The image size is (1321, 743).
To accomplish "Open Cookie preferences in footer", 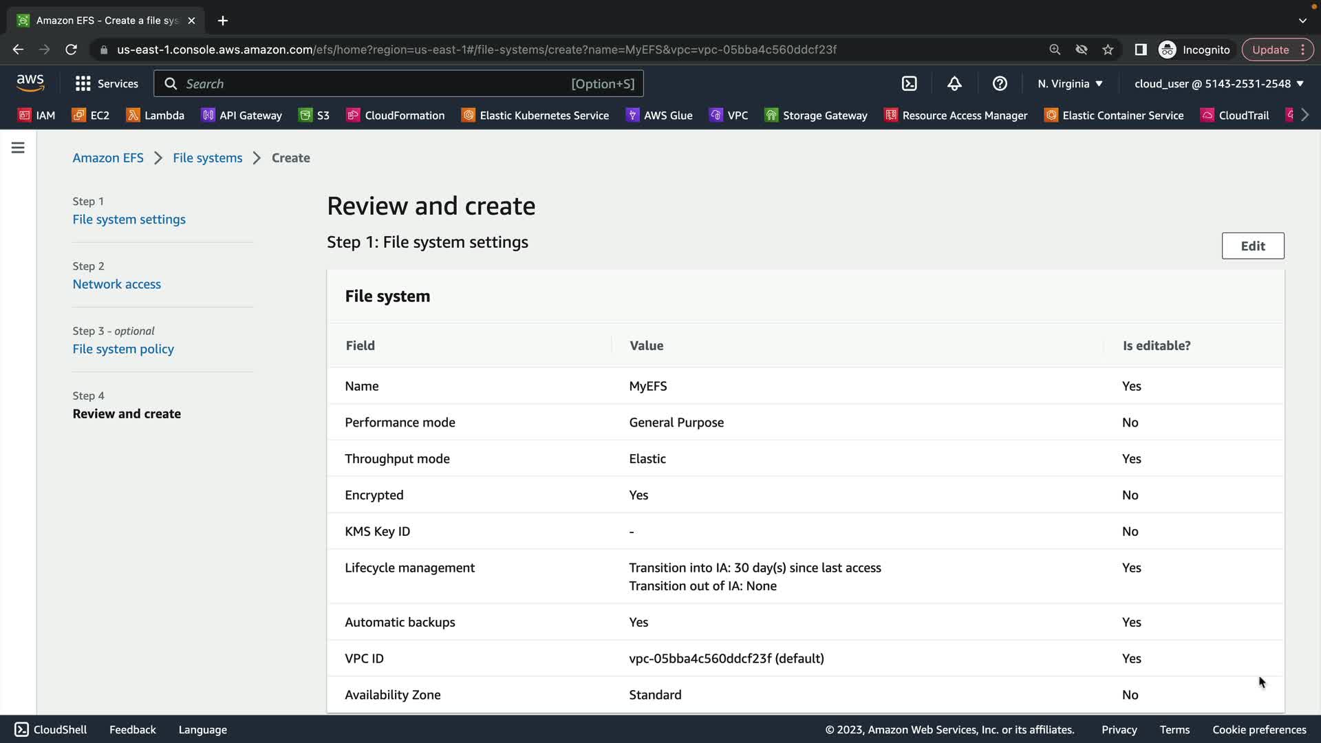I will (1258, 729).
